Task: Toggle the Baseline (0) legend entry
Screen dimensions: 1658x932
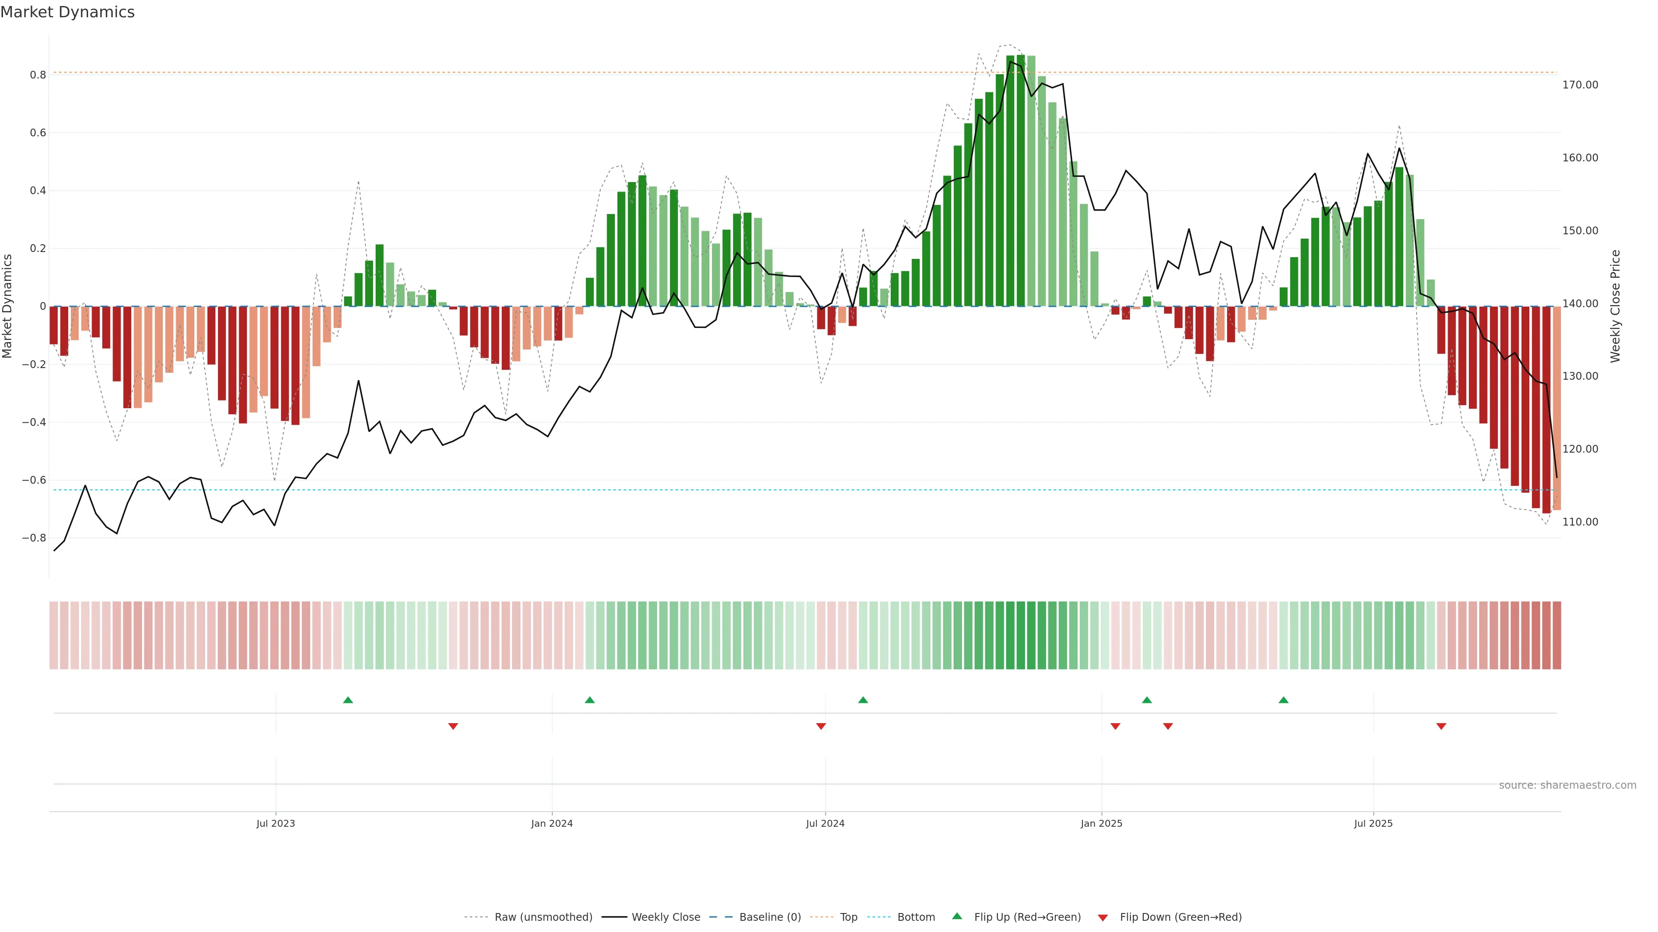Action: point(770,917)
